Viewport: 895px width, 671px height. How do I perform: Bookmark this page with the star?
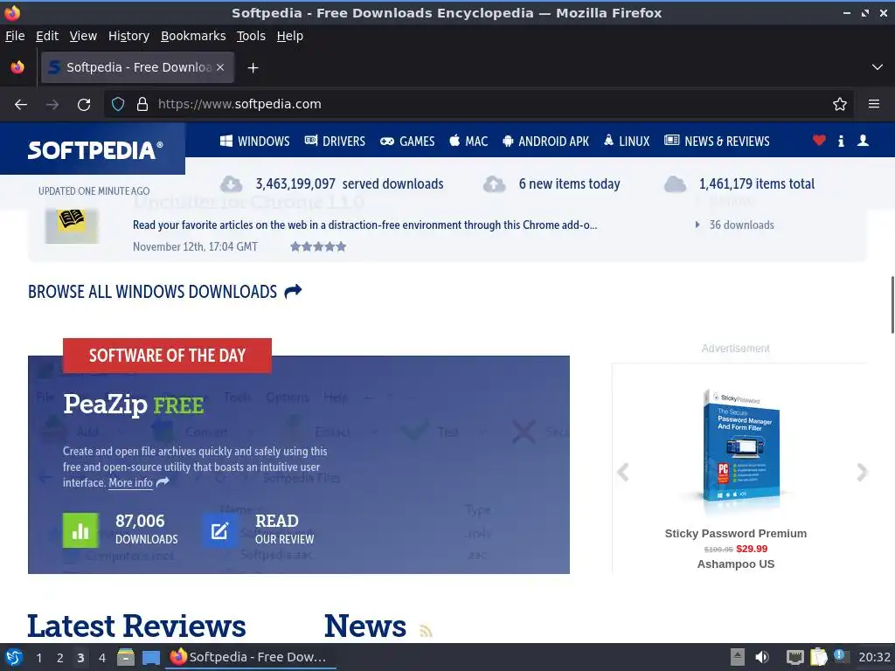tap(840, 105)
